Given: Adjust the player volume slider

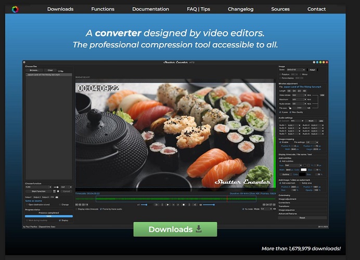Looking at the screenshot, I should pyautogui.click(x=209, y=205).
